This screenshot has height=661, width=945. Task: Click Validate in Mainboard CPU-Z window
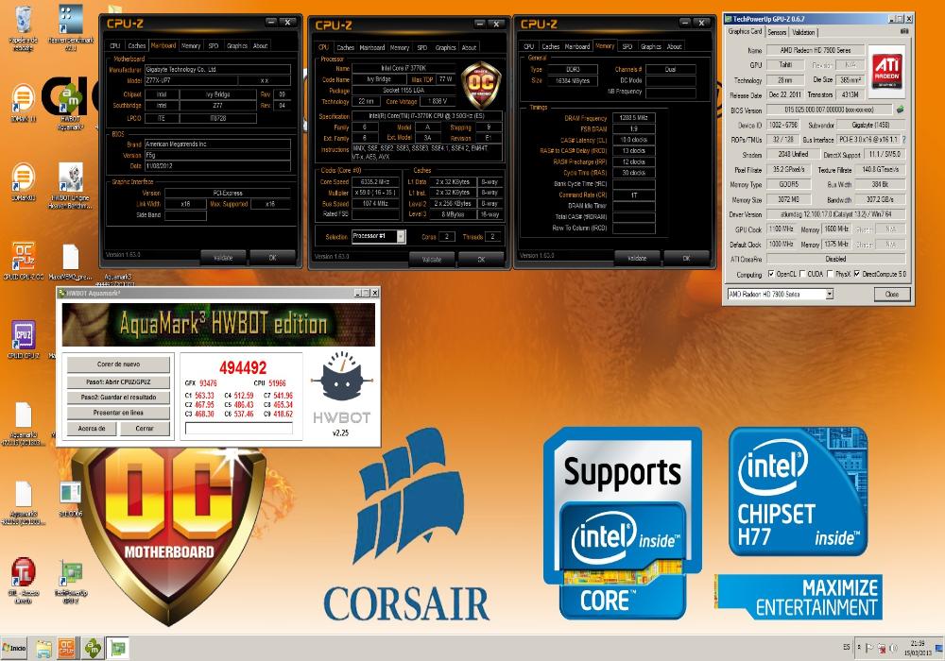pyautogui.click(x=223, y=258)
